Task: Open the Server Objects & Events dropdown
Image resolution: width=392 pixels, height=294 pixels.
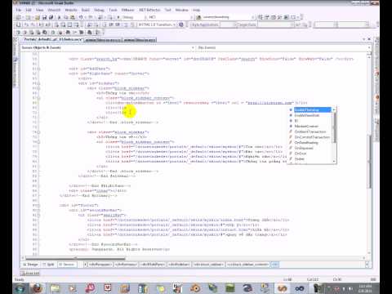Action: pos(108,47)
